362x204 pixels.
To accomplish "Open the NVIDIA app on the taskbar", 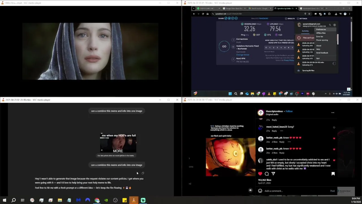I will (x=106, y=200).
